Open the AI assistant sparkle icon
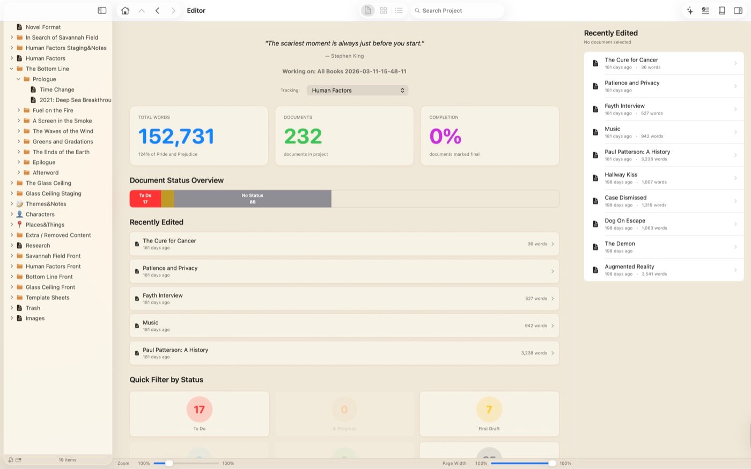This screenshot has width=751, height=469. [690, 10]
